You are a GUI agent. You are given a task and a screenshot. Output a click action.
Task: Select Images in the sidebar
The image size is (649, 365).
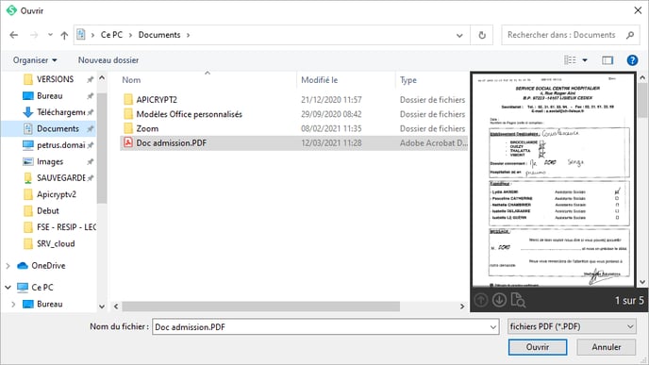click(50, 161)
